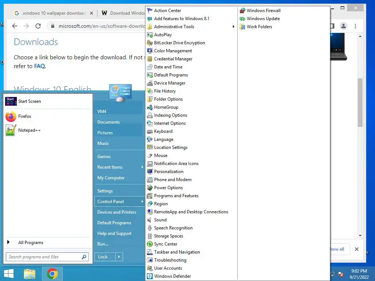The width and height of the screenshot is (375, 281).
Task: Click the user picture atop Start menu
Action: pyautogui.click(x=120, y=93)
